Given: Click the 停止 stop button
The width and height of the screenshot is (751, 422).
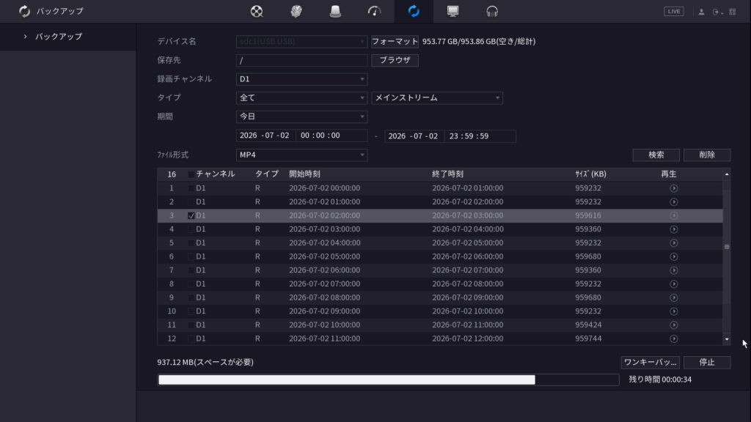Looking at the screenshot, I should coord(707,362).
